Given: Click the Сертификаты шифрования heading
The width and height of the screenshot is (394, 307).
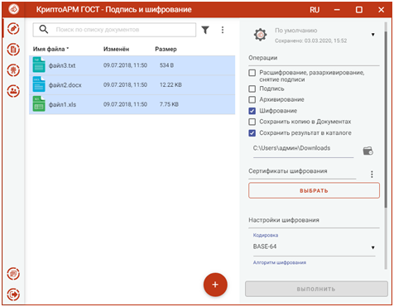Looking at the screenshot, I should pyautogui.click(x=288, y=171).
